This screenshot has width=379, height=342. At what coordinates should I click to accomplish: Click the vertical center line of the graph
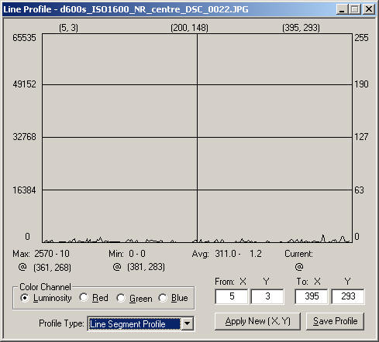point(198,138)
